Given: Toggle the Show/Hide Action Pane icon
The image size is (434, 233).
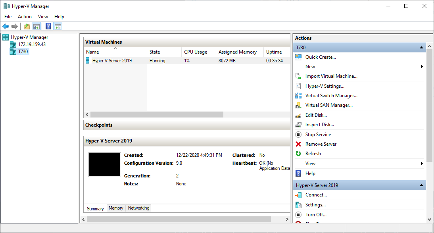Looking at the screenshot, I should [x=58, y=26].
